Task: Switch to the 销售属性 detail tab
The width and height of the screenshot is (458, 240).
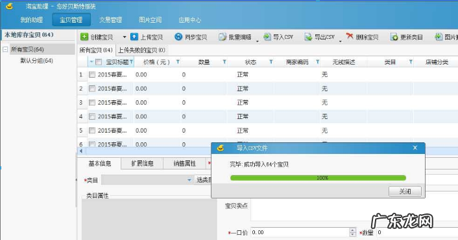Action: tap(185, 164)
